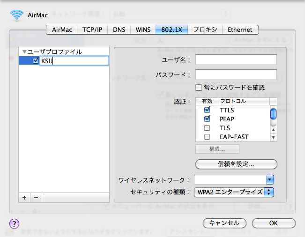The height and width of the screenshot is (237, 305).
Task: Click the protocol list scrollbar thumb
Action: pos(273,114)
